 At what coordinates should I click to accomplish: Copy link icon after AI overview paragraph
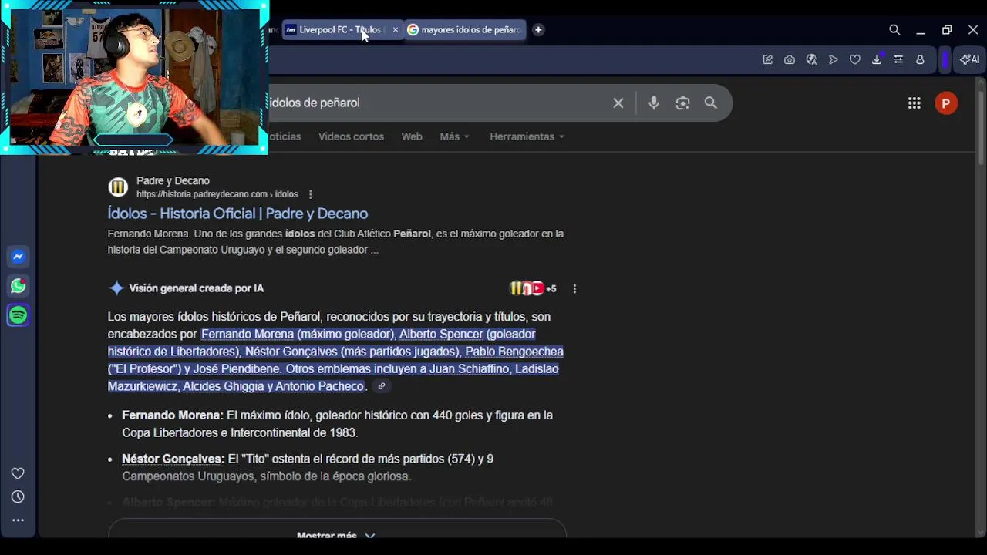coord(381,386)
